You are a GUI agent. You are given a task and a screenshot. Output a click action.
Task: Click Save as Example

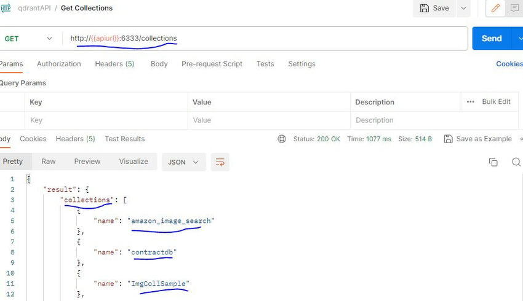[477, 139]
